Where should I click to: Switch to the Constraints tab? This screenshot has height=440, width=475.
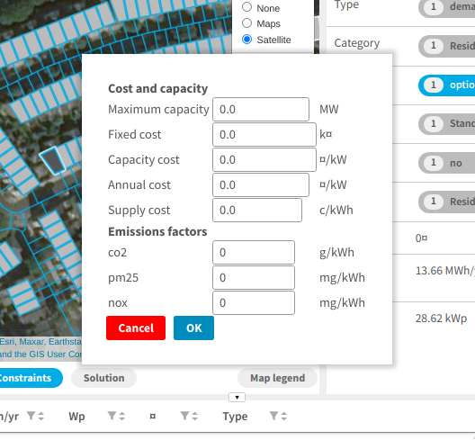coord(27,378)
